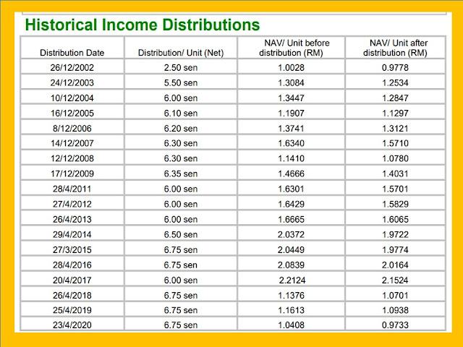Select the 'Distribution Date' column header
Screen dimensions: 463x347
(72, 53)
